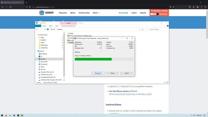Viewport: 208px width, 117px height.
Task: Click the Search Desktop field
Action: (x=157, y=29)
